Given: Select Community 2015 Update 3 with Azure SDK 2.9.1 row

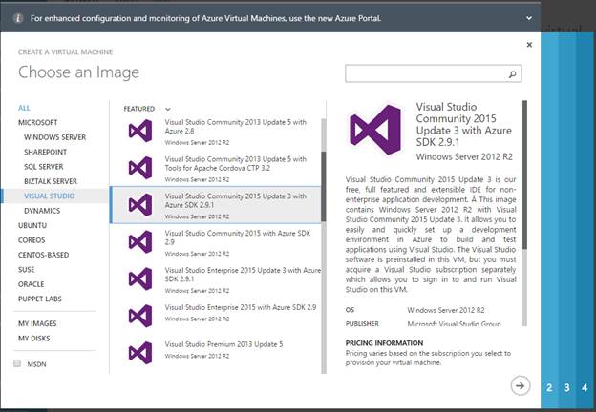Looking at the screenshot, I should point(216,205).
